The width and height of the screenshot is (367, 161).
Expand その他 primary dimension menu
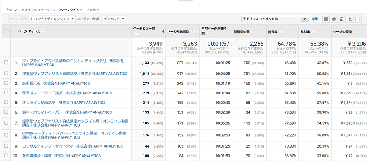tap(93, 10)
